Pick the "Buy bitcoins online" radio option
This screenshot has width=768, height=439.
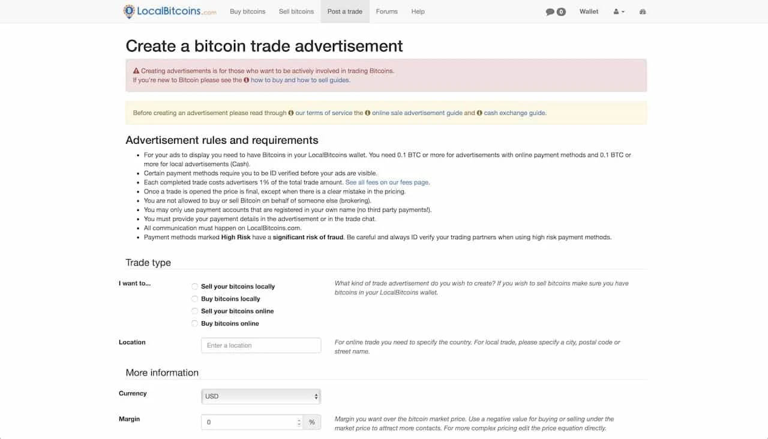194,324
